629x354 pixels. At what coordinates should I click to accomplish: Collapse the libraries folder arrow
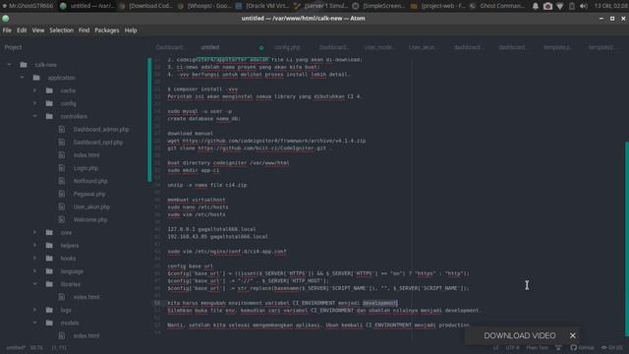35,284
